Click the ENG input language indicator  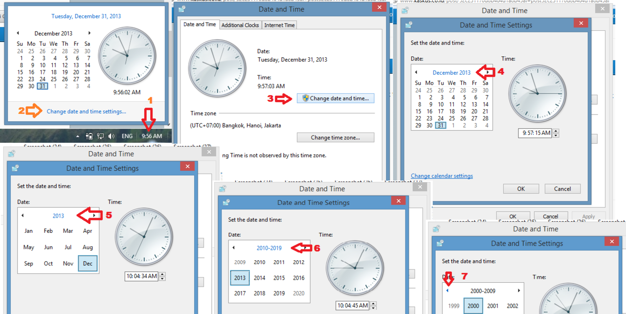point(127,136)
